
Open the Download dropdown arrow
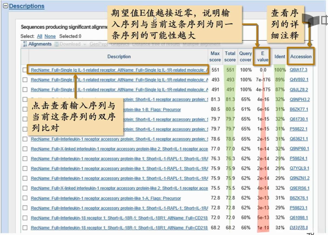tap(84, 44)
